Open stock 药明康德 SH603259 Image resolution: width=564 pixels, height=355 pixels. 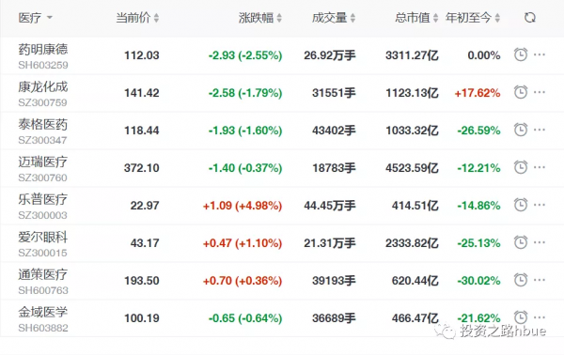[43, 56]
